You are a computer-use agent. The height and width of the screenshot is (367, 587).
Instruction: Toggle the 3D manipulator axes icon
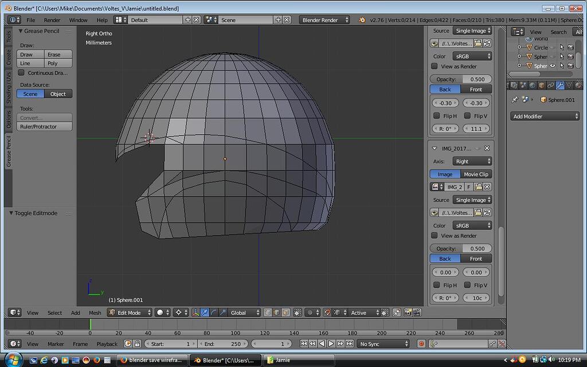point(196,313)
